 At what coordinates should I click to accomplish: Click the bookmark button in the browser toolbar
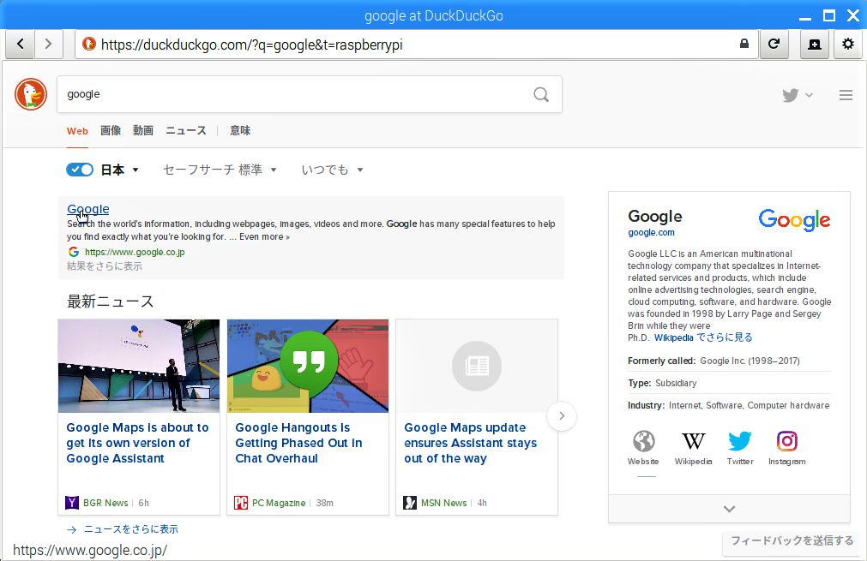point(815,45)
